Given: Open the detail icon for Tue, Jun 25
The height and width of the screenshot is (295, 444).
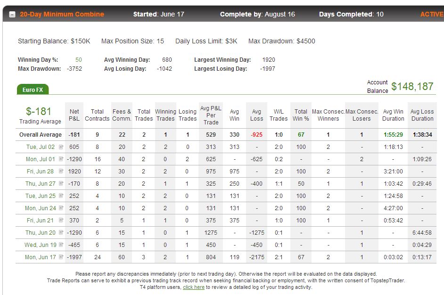Looking at the screenshot, I should pos(61,196).
